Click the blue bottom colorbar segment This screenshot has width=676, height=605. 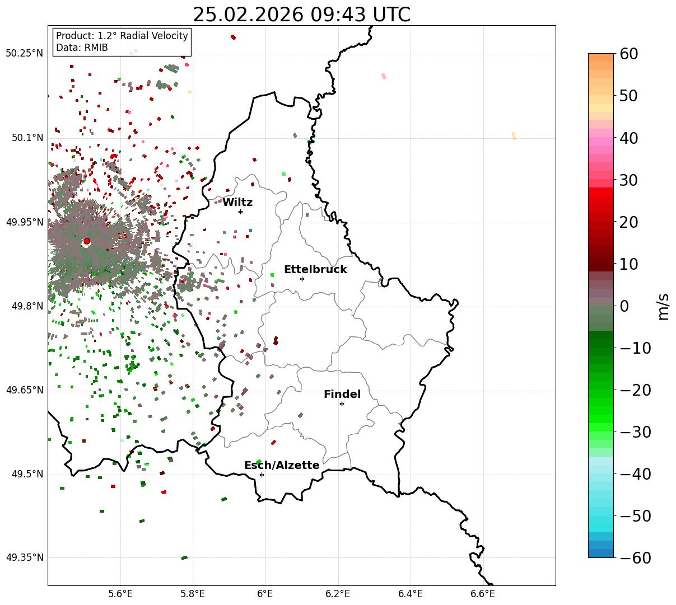(601, 553)
